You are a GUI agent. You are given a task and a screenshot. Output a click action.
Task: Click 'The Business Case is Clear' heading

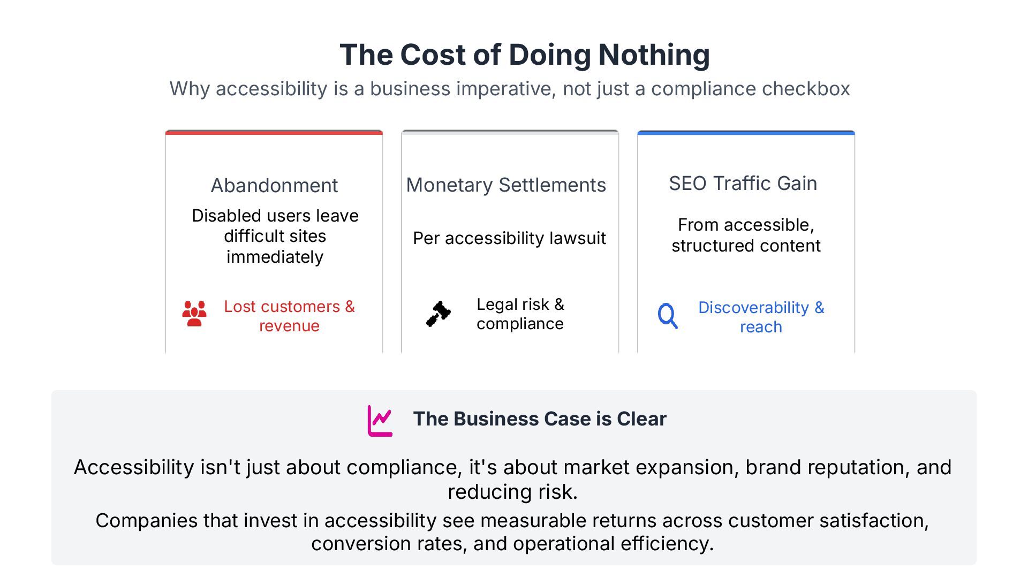[539, 419]
